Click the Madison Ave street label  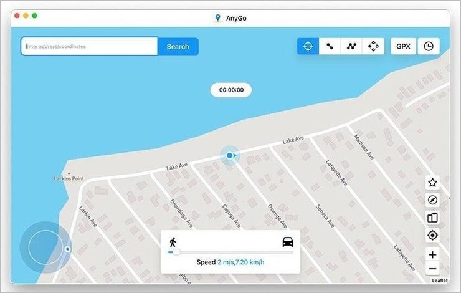364,146
